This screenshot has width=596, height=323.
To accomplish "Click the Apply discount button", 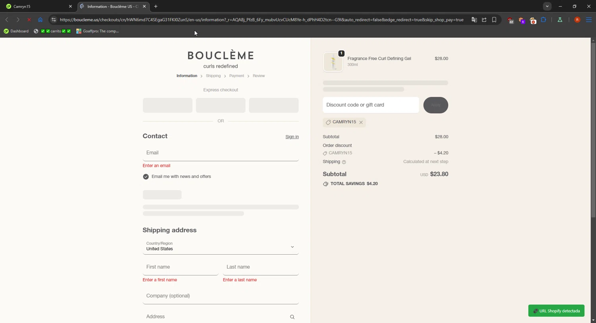I will (435, 105).
